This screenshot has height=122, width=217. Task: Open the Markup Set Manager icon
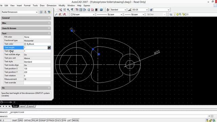coord(92,10)
